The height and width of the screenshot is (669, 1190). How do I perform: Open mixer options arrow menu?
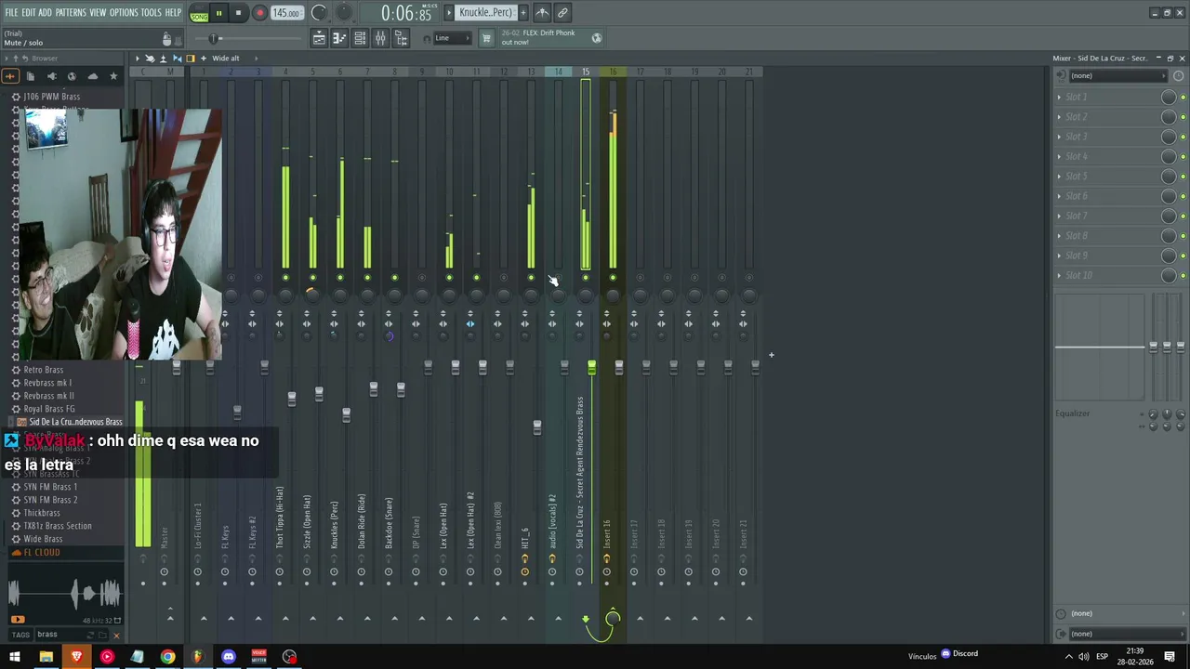[138, 59]
